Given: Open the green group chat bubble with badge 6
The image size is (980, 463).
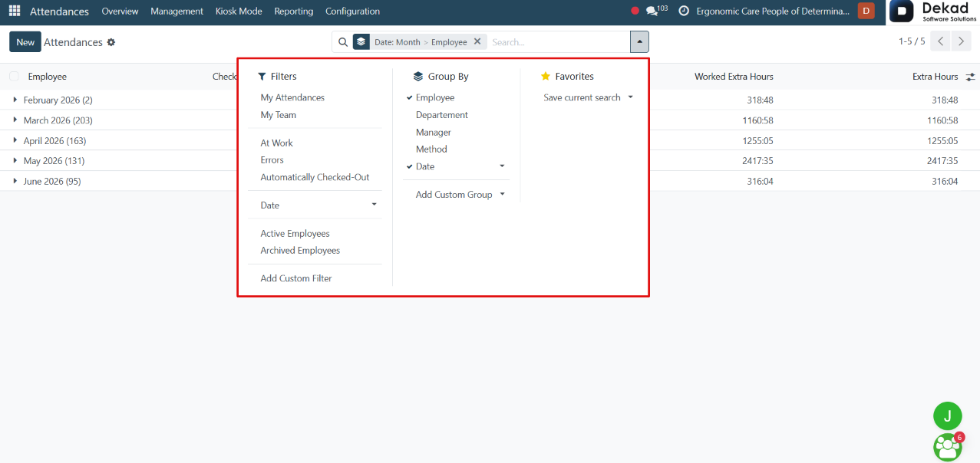Looking at the screenshot, I should (948, 447).
